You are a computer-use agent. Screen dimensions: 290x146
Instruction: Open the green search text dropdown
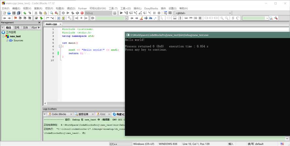(126, 18)
